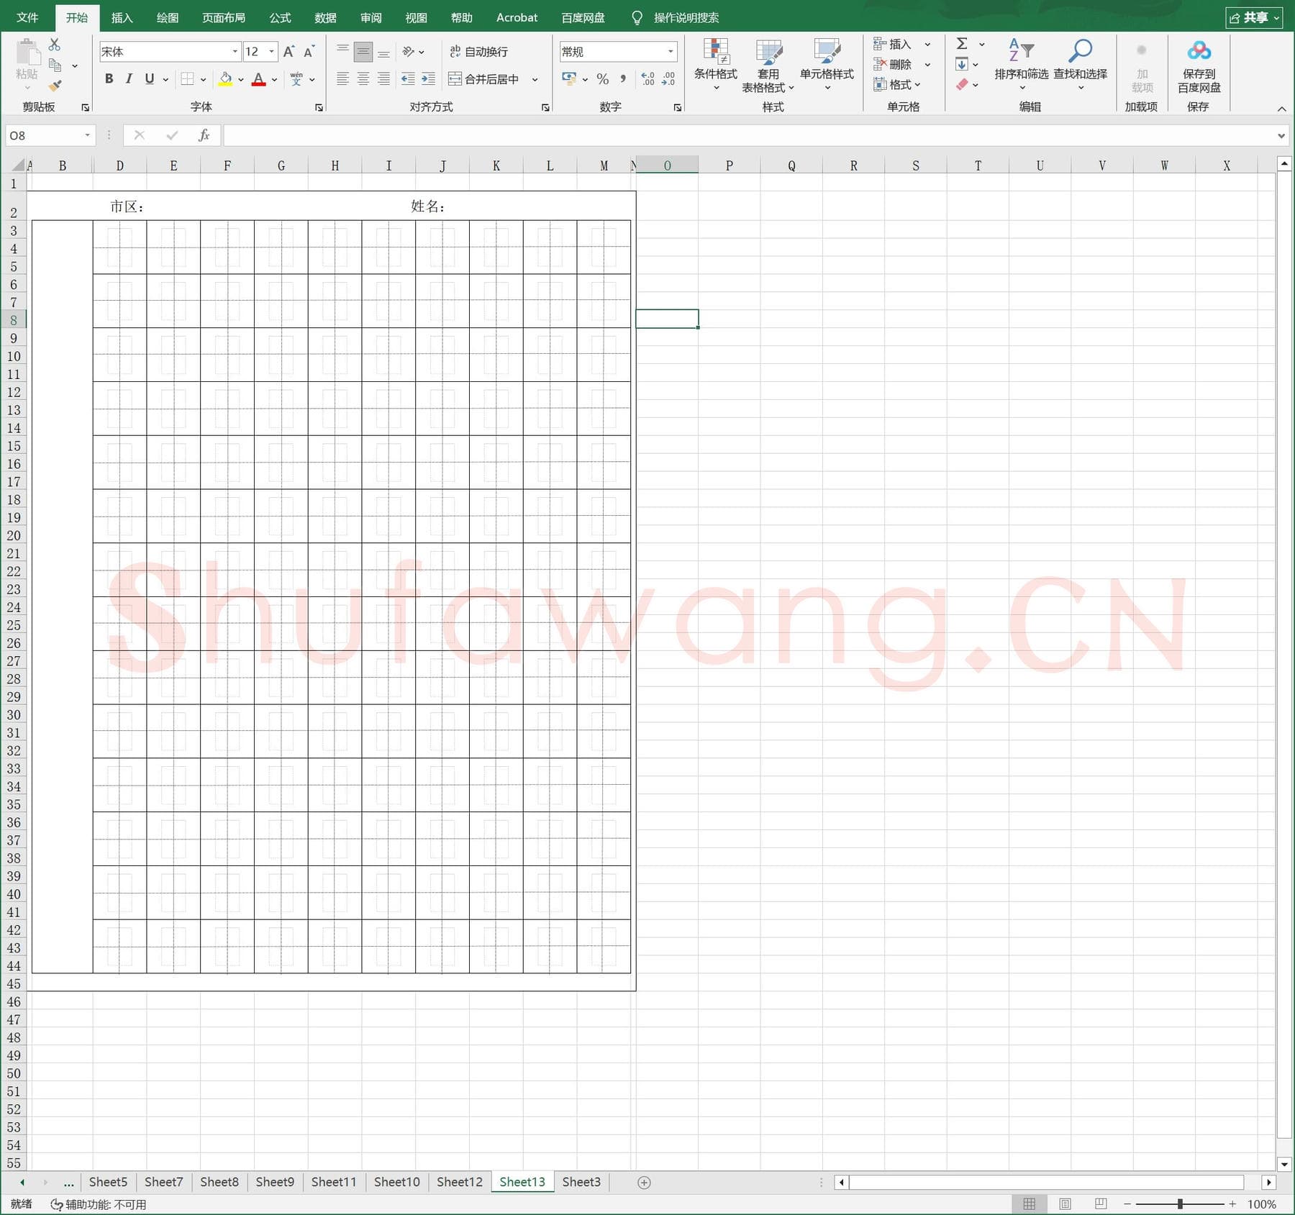Image resolution: width=1295 pixels, height=1215 pixels.
Task: Open the 文件 menu
Action: (x=27, y=17)
